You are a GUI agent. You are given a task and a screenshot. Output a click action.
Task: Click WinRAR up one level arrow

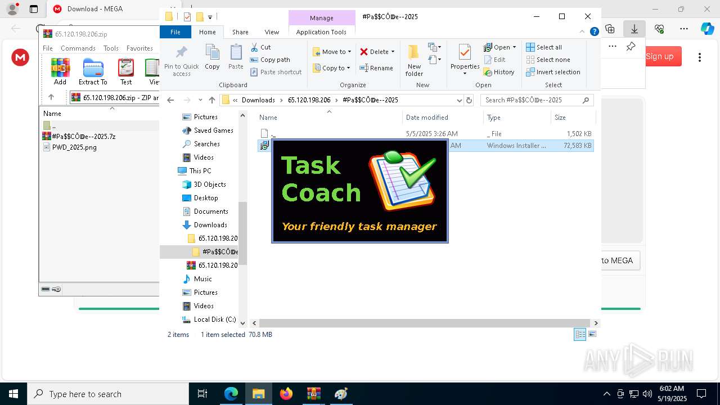51,97
